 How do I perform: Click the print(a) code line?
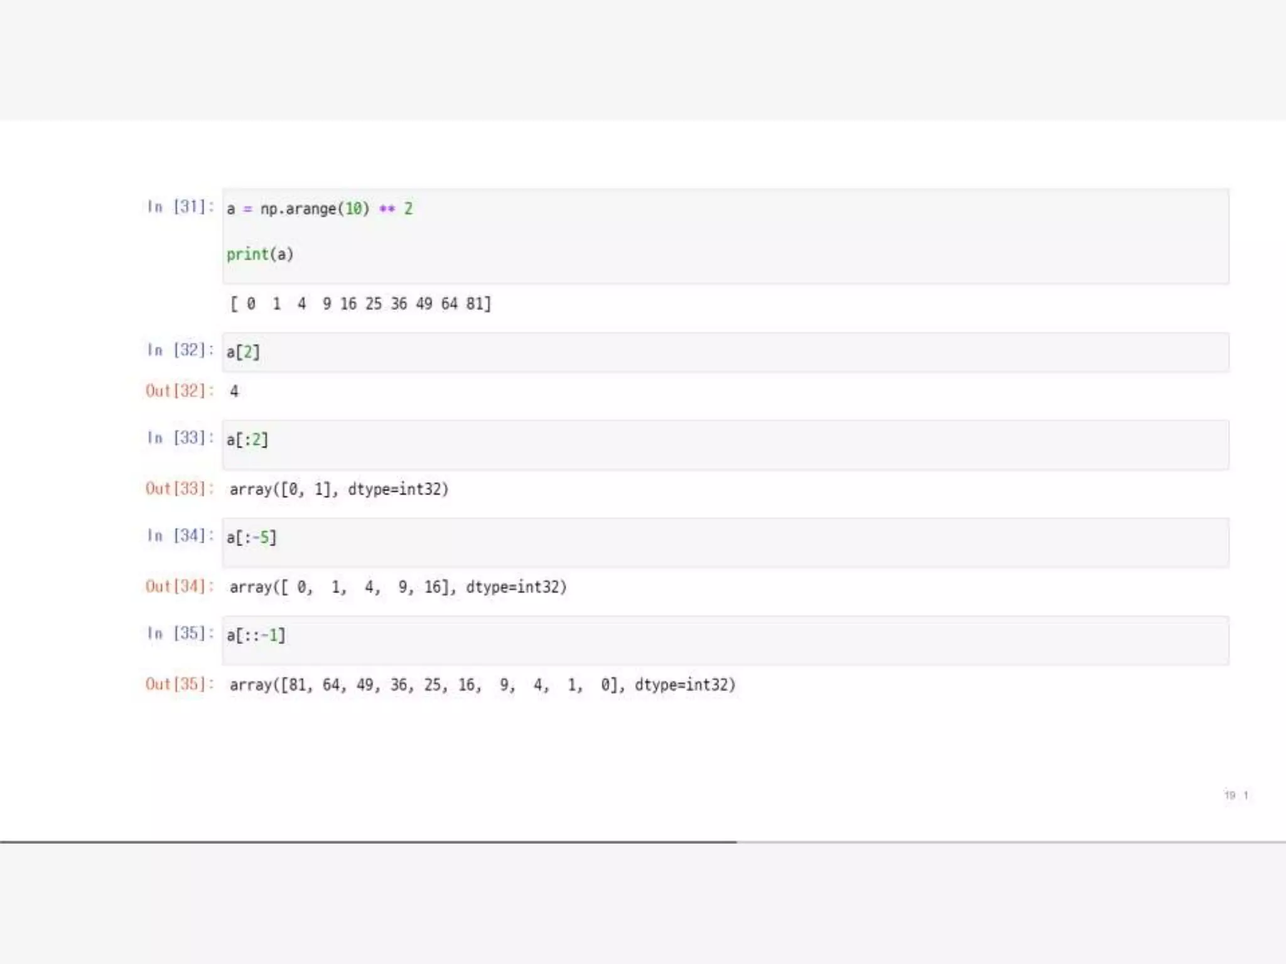260,254
